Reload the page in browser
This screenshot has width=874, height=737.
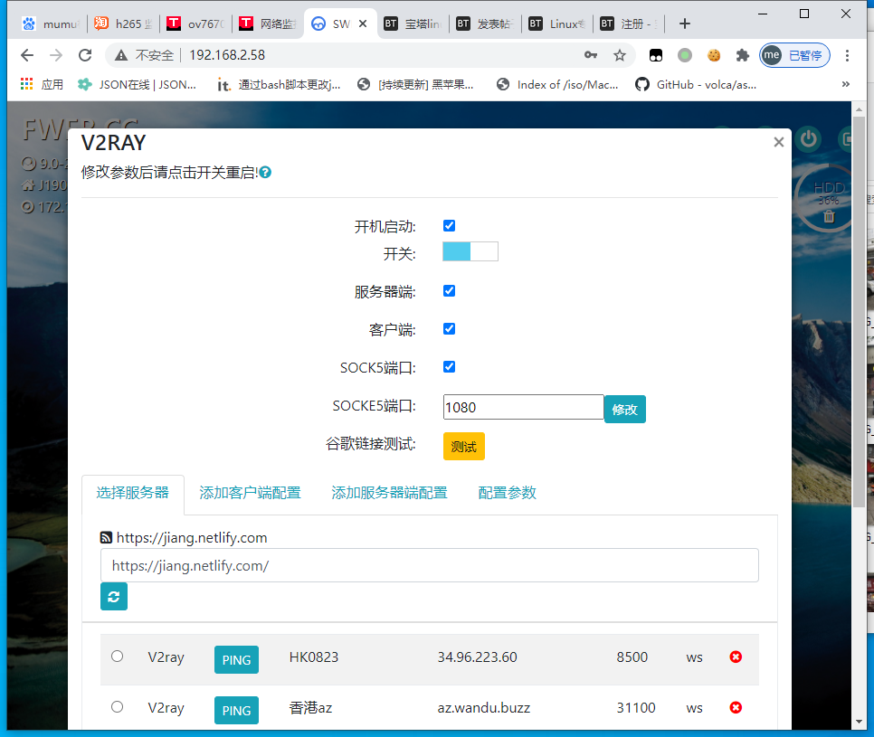[x=85, y=55]
